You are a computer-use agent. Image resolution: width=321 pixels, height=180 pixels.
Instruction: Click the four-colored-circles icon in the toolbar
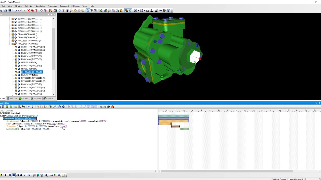56,10
